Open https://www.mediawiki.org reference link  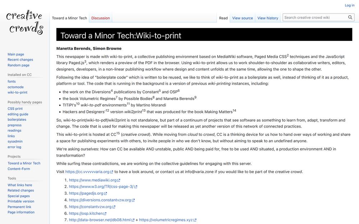93,180
